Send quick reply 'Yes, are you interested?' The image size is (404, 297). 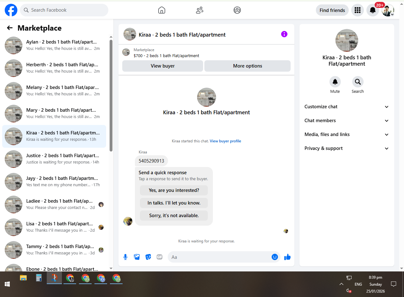coord(174,190)
